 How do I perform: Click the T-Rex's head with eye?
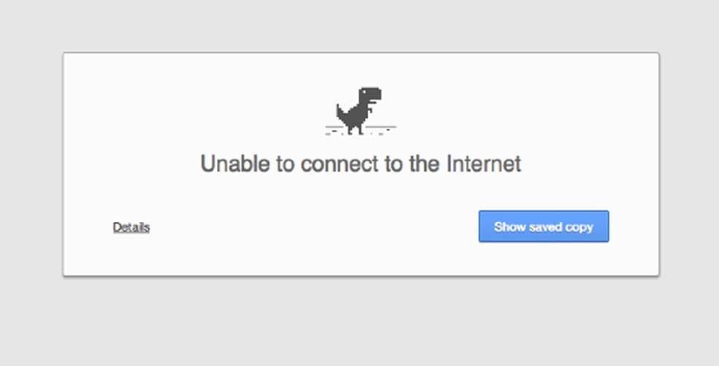coord(370,94)
